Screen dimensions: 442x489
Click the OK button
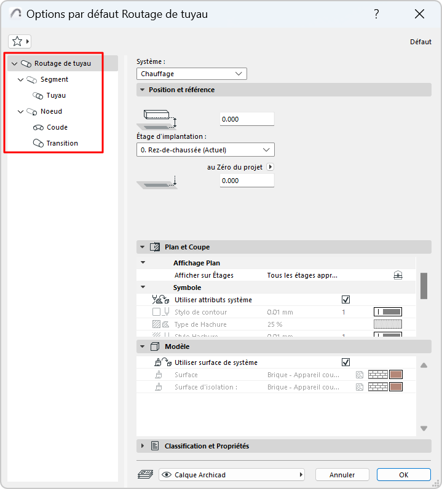tap(404, 475)
